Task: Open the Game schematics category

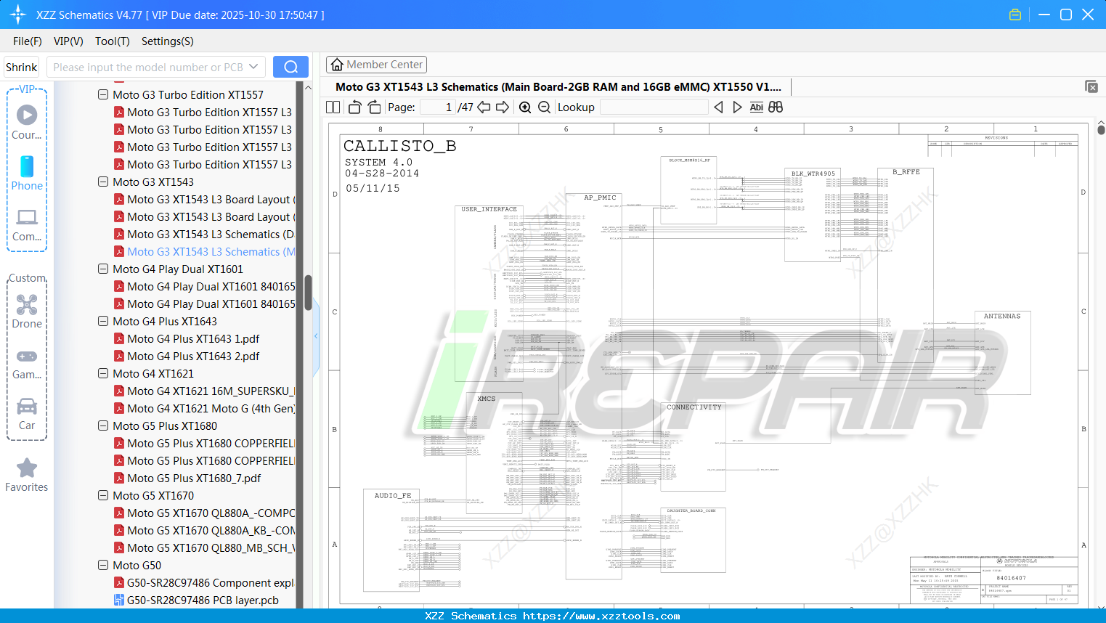Action: coord(27,362)
